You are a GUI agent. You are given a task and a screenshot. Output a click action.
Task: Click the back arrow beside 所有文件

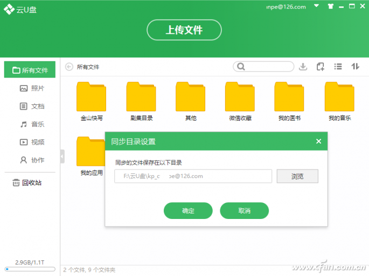tap(69, 67)
